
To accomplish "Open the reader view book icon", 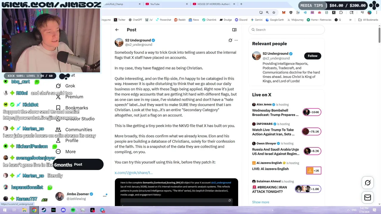I will [x=234, y=30].
